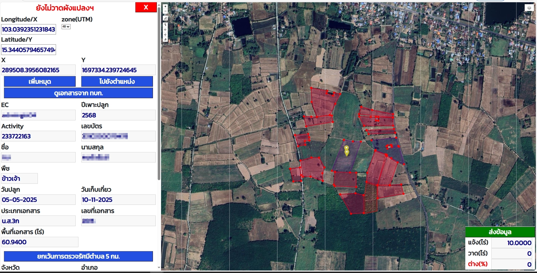Viewport: 537px width, 273px height.
Task: Click the แจ้ง(ไร่) value field showing 10.0000
Action: [x=512, y=243]
